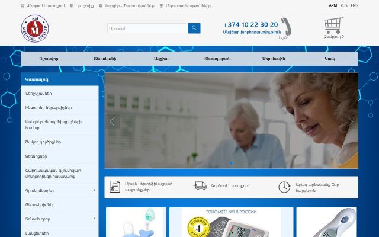Click the delivery truck icon
The width and height of the screenshot is (379, 237).
pyautogui.click(x=200, y=185)
